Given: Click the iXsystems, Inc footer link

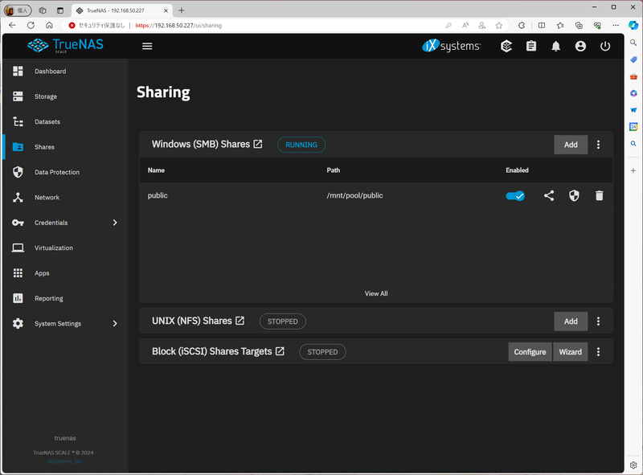Looking at the screenshot, I should (x=65, y=461).
